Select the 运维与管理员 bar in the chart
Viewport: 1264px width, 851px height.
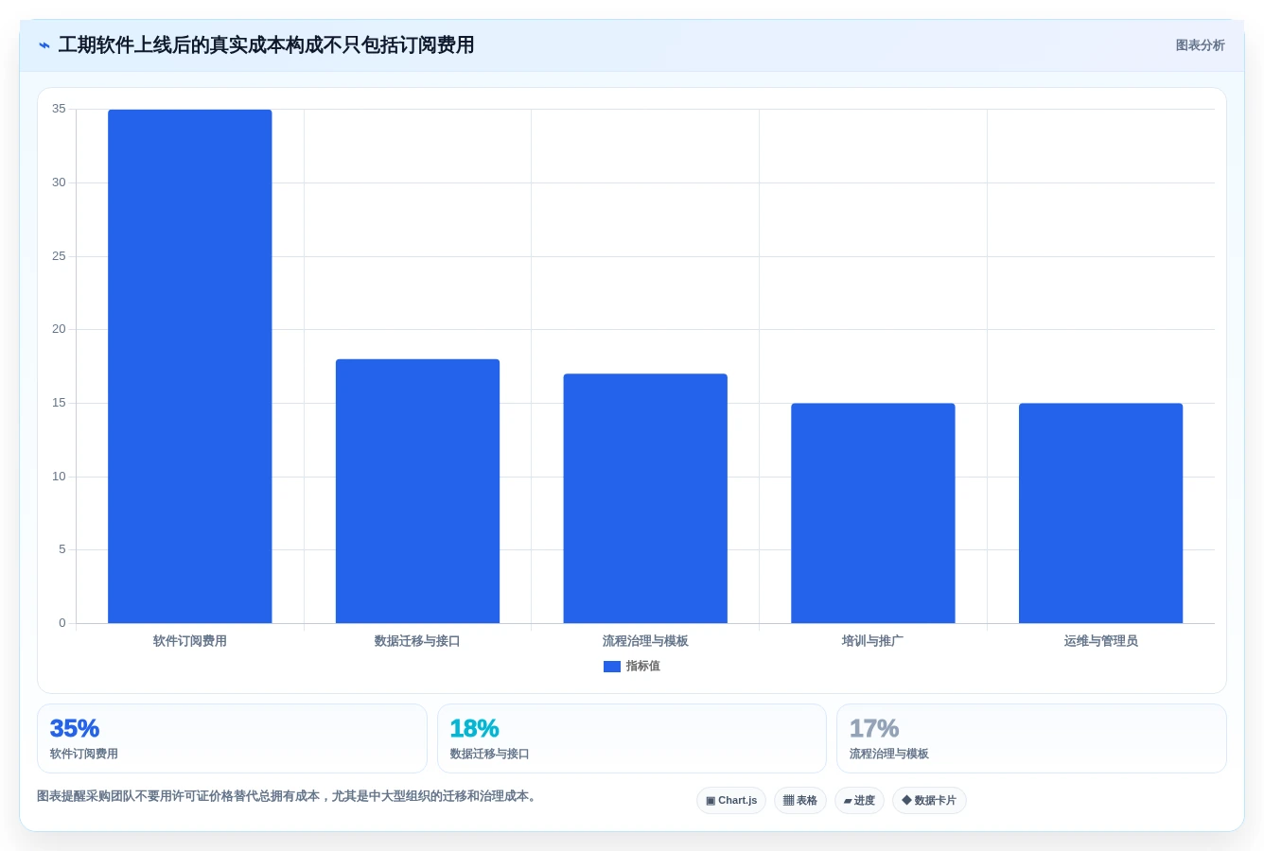click(1100, 513)
